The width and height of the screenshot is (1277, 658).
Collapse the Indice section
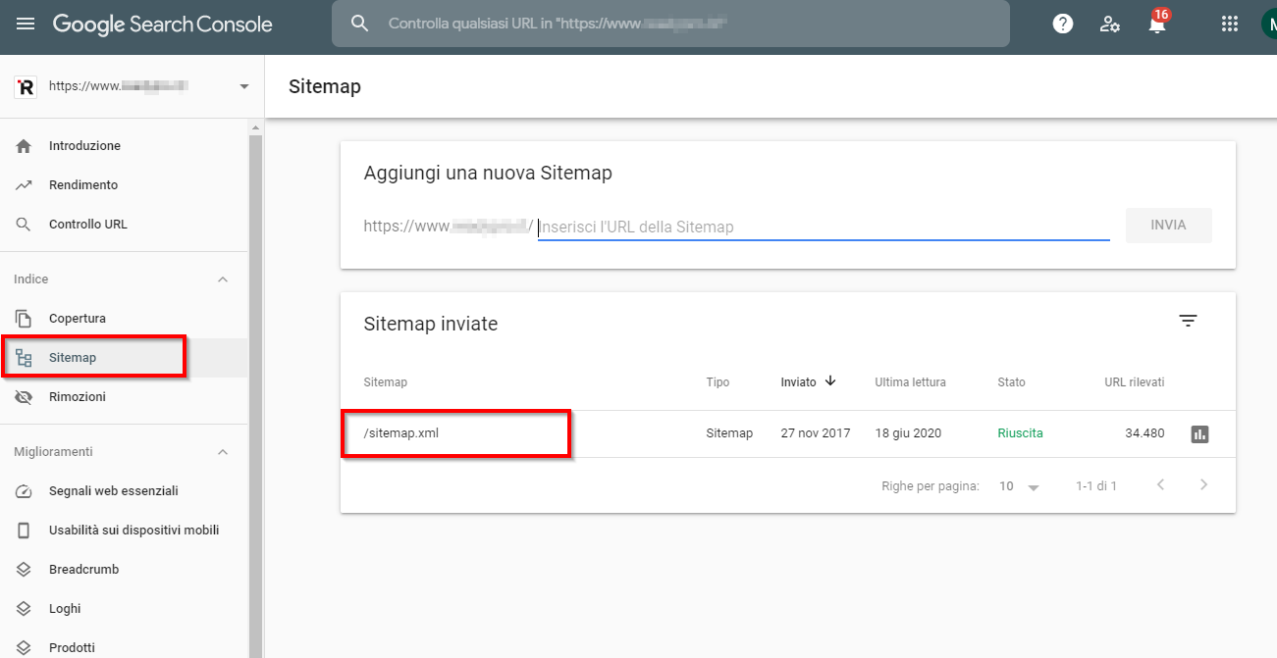[223, 279]
